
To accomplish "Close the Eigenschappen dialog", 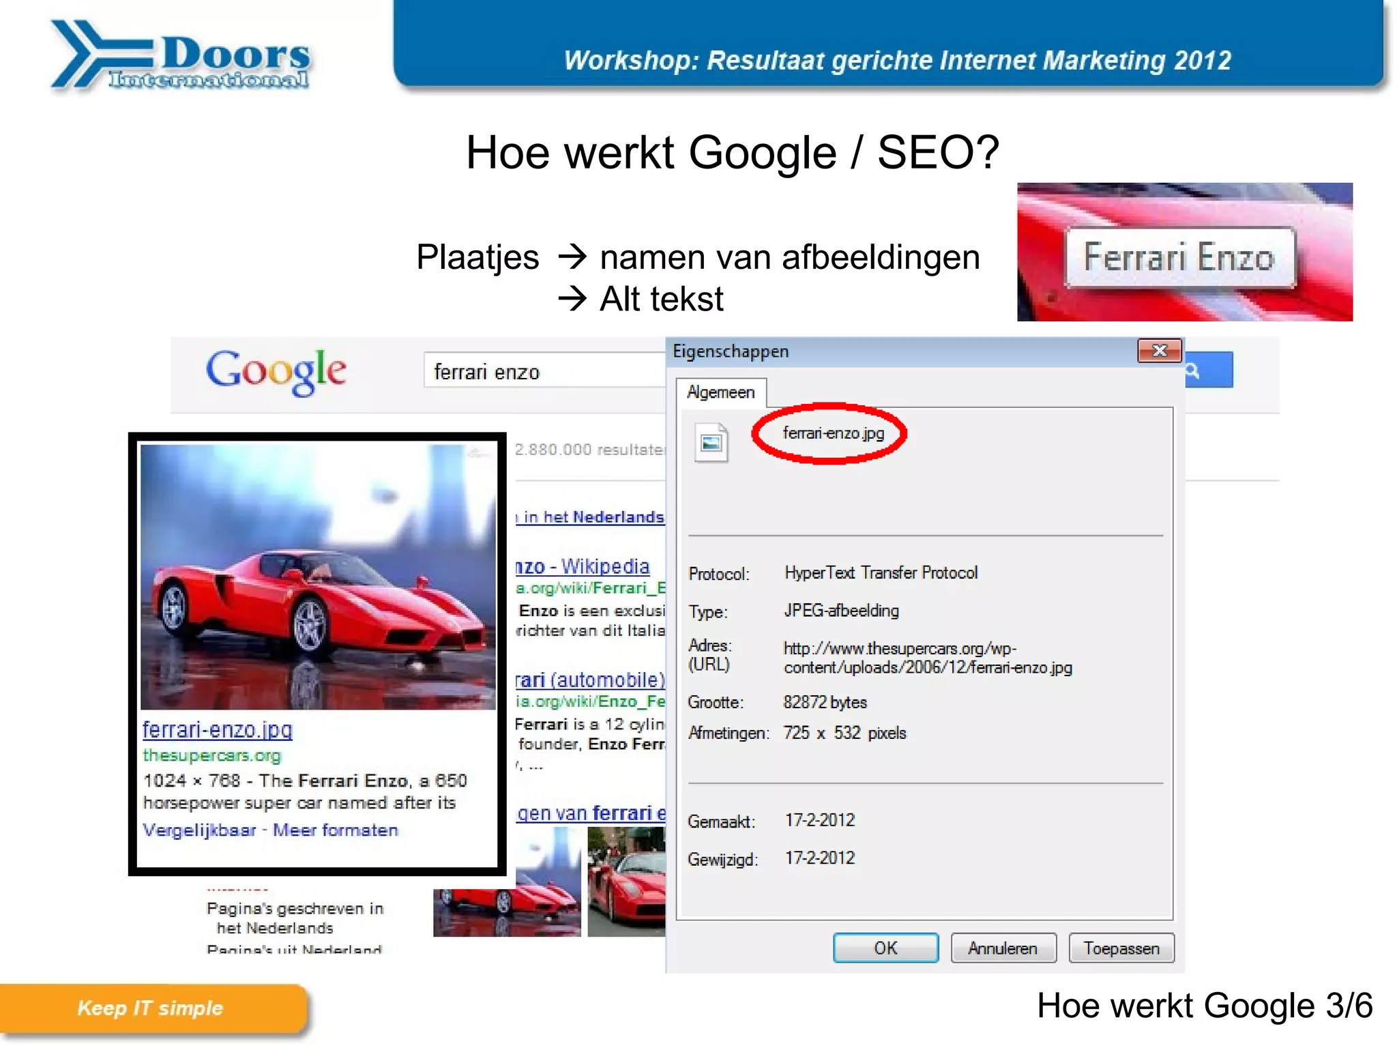I will pyautogui.click(x=1159, y=351).
